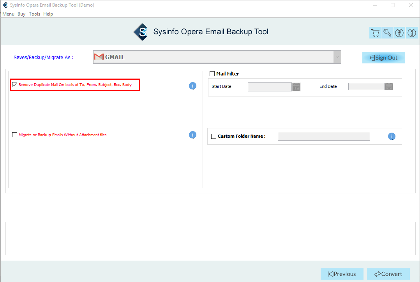Open the Start Date calendar picker icon
420x282 pixels.
296,87
